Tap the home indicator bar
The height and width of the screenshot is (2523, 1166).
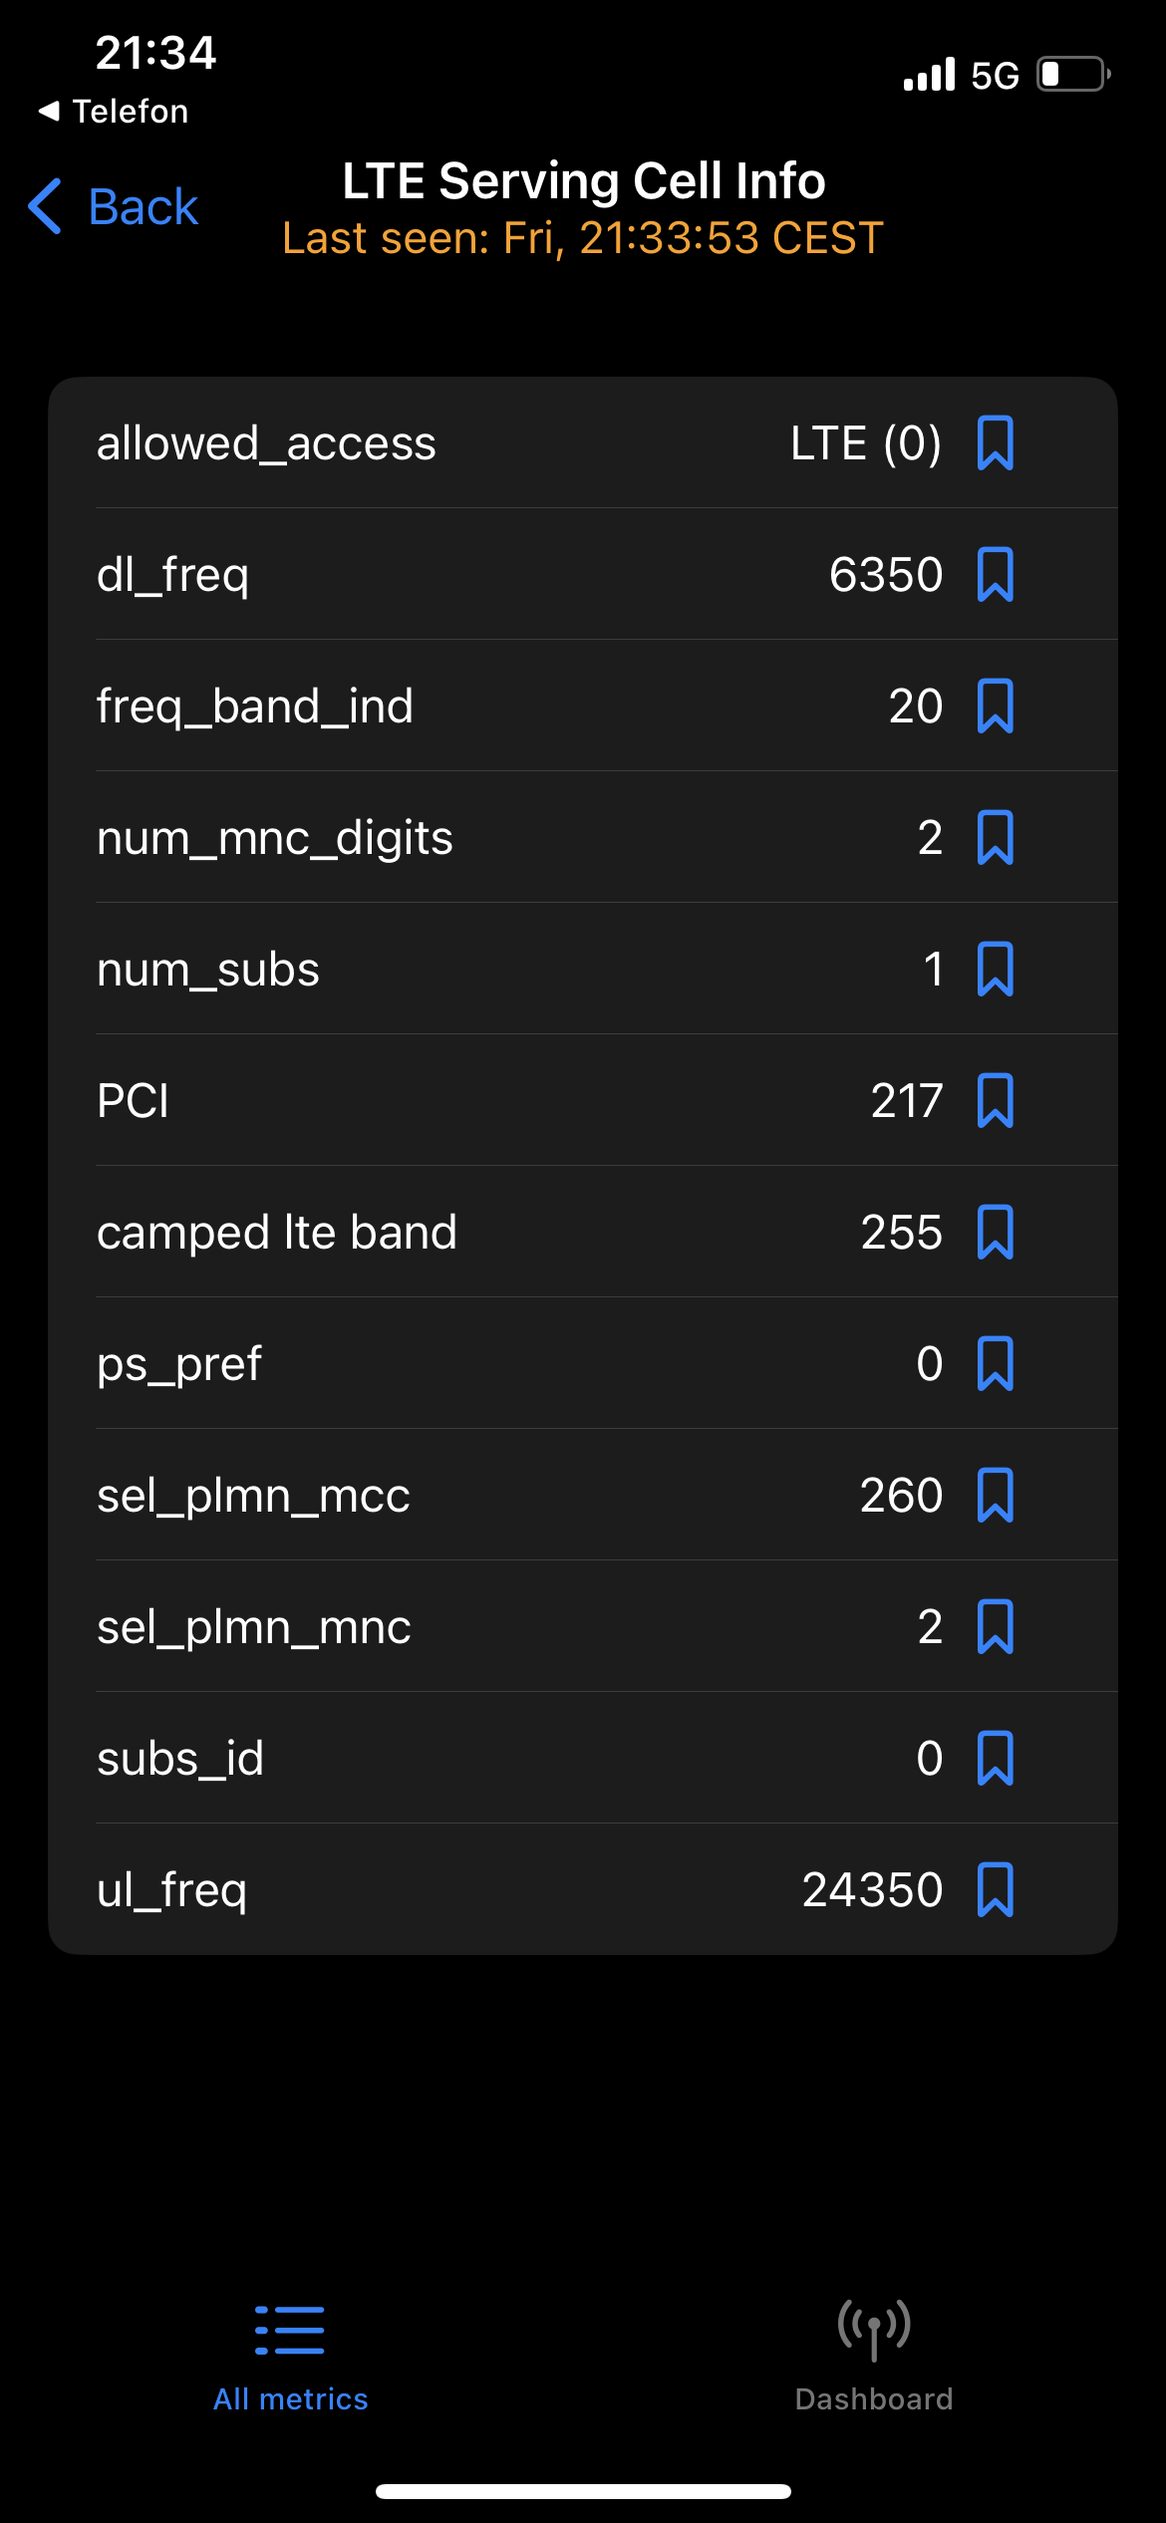pos(583,2492)
